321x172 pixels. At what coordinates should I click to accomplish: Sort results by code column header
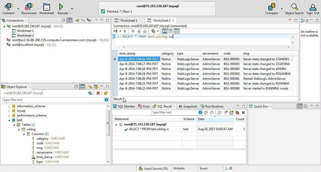(232, 53)
